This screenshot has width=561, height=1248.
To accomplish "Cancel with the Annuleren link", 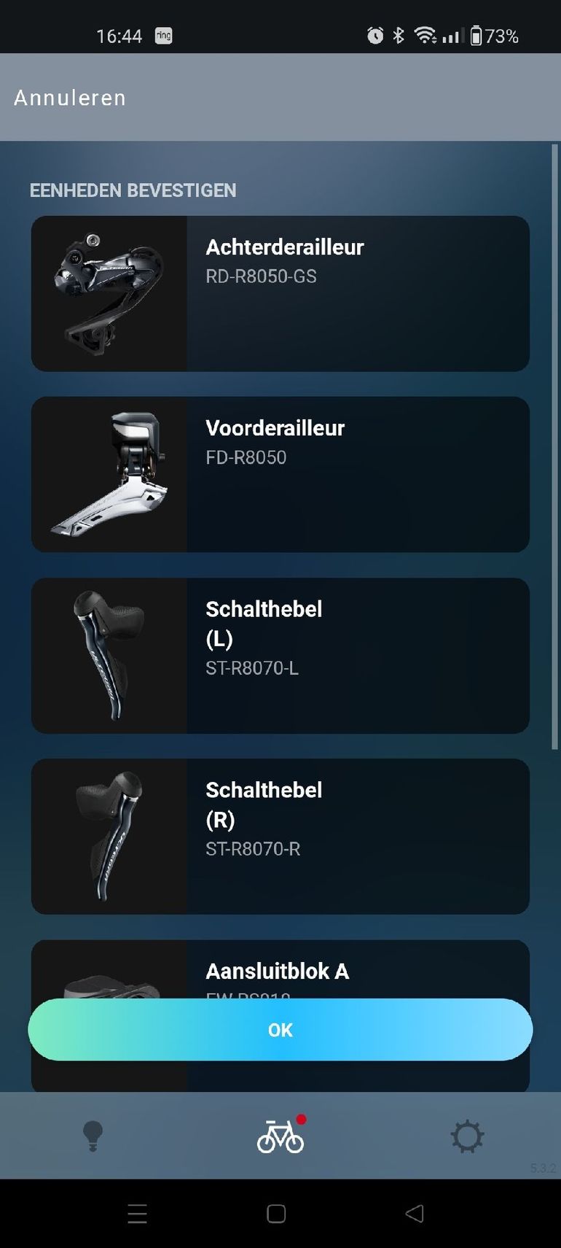I will point(70,98).
